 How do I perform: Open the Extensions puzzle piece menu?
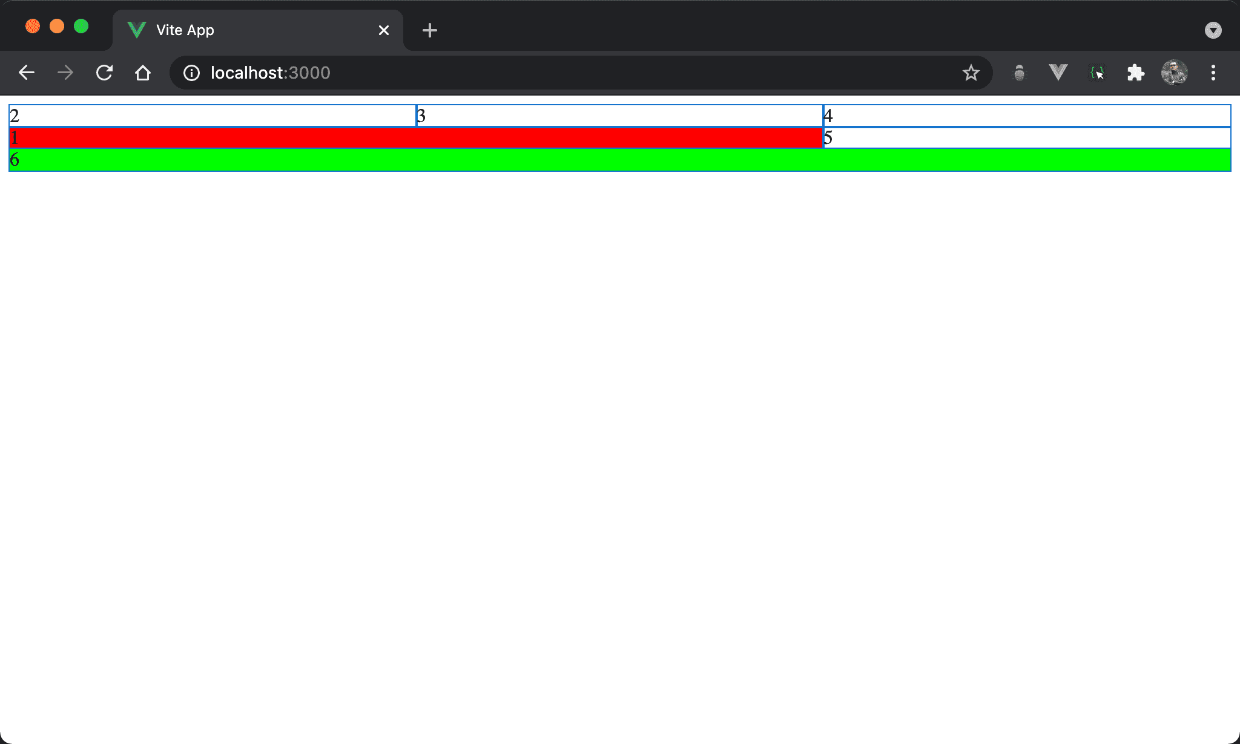(1135, 73)
